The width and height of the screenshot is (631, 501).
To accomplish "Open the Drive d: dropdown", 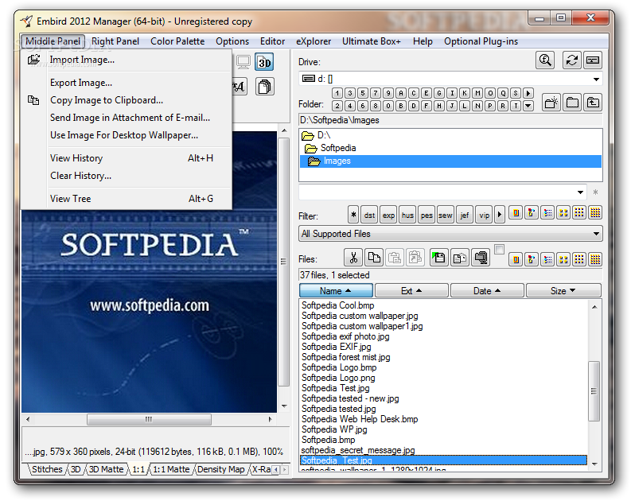I will (596, 79).
